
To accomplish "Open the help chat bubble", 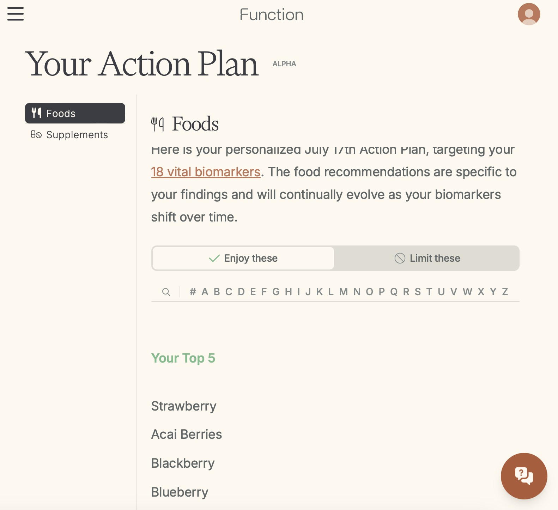I will pos(524,476).
